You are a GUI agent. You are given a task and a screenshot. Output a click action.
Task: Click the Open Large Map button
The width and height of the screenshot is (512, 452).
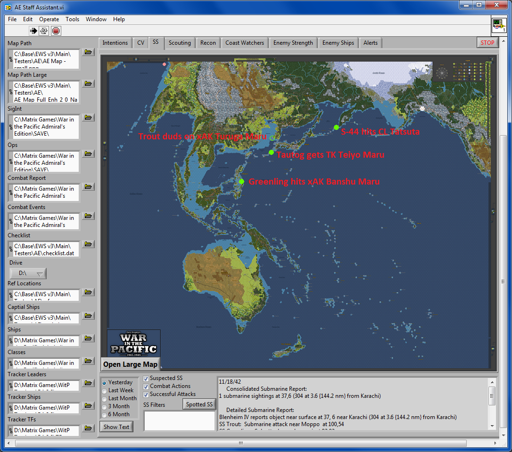tap(130, 364)
